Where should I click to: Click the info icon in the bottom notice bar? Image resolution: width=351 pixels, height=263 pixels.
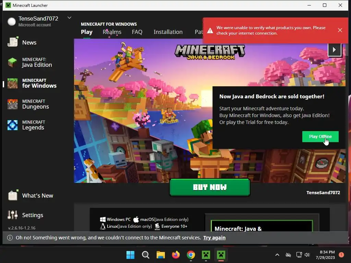click(10, 238)
